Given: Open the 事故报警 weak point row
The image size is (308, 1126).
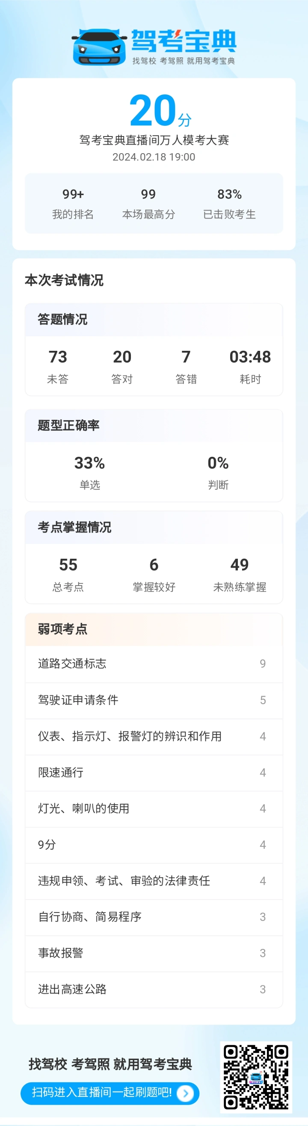Looking at the screenshot, I should (154, 953).
